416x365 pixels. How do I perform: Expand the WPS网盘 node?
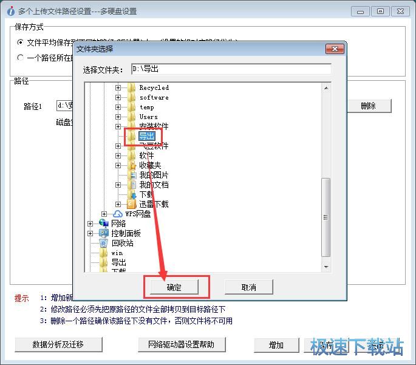point(104,214)
